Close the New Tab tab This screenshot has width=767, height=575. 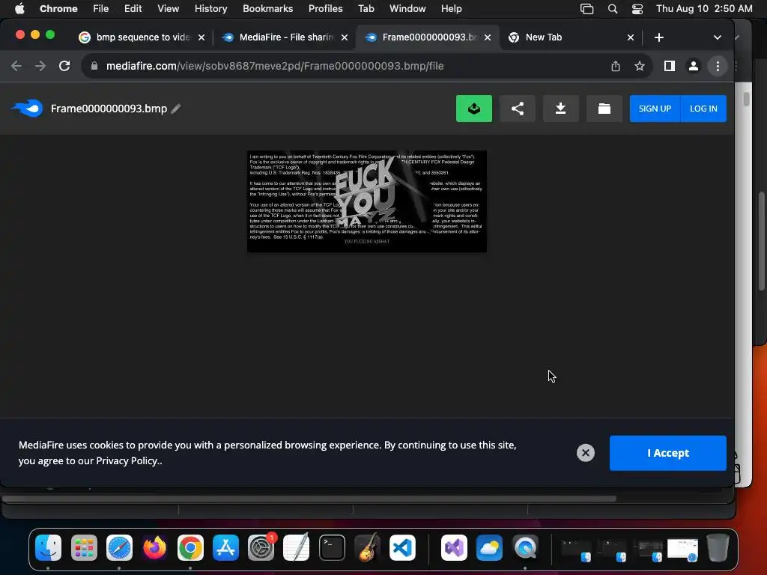click(x=631, y=37)
